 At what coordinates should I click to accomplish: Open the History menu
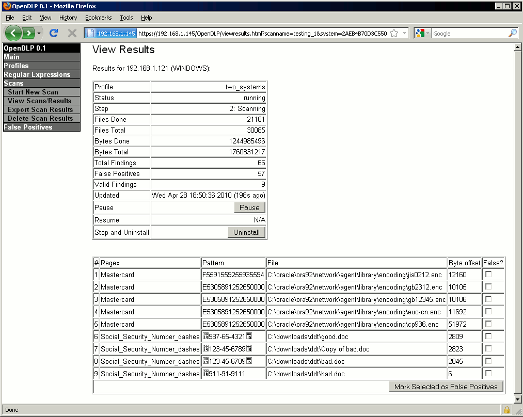(x=68, y=18)
